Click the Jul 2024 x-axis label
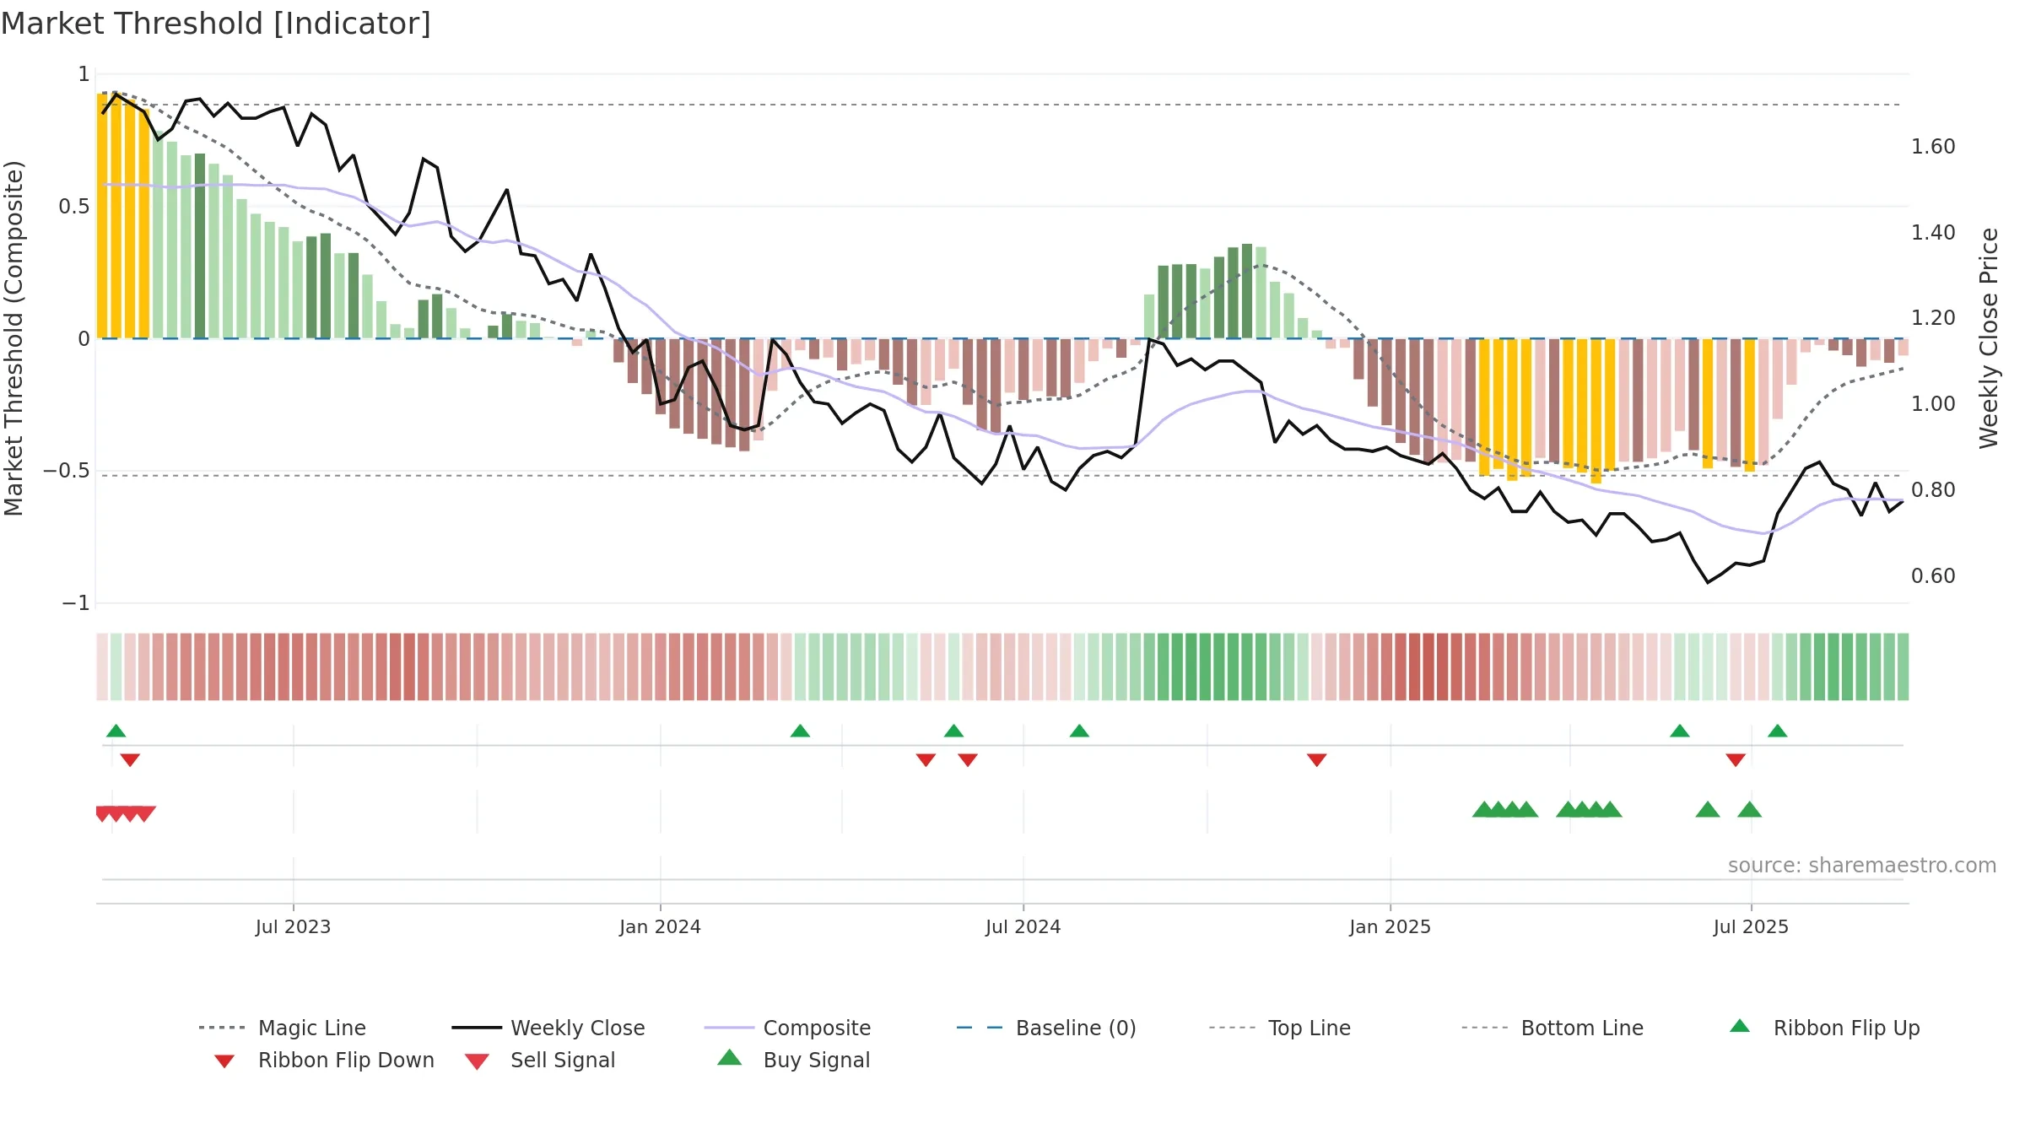 coord(1023,927)
